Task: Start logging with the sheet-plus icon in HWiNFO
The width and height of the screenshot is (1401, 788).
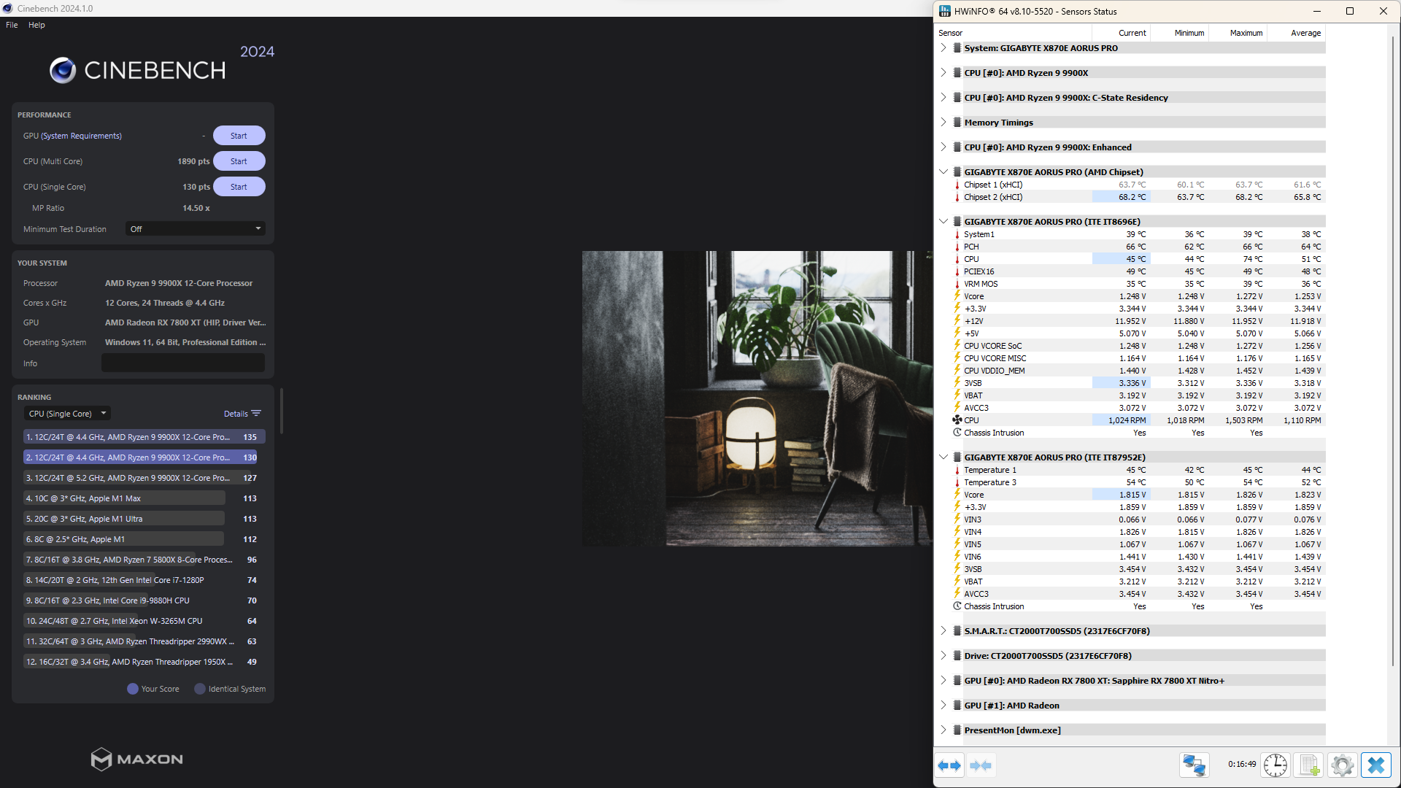Action: [x=1309, y=765]
